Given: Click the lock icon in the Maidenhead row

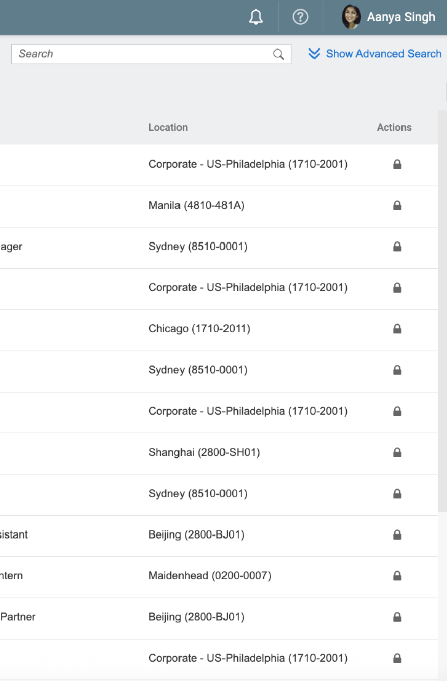Looking at the screenshot, I should pos(397,576).
